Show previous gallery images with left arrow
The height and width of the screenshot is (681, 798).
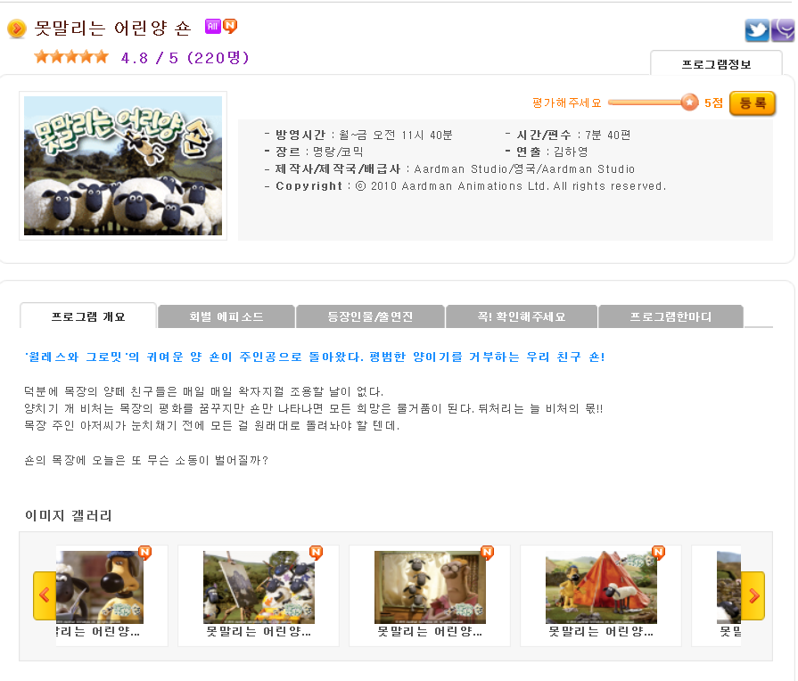(45, 595)
